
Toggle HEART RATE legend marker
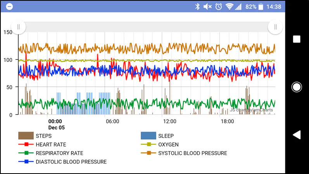(26, 144)
